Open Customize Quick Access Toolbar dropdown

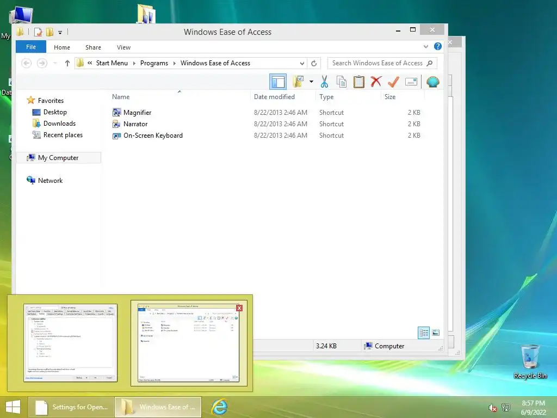[x=60, y=32]
